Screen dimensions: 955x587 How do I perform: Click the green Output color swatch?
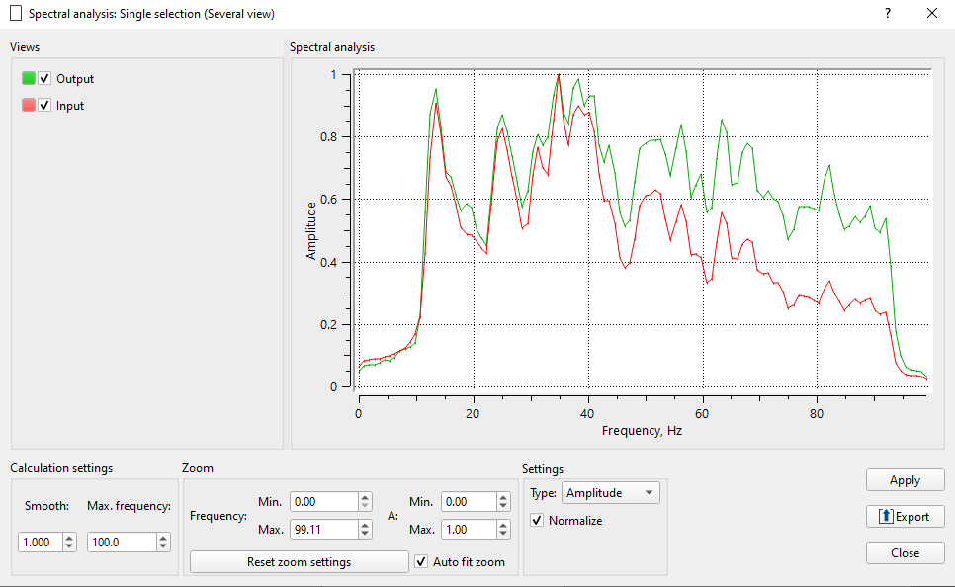(x=29, y=78)
